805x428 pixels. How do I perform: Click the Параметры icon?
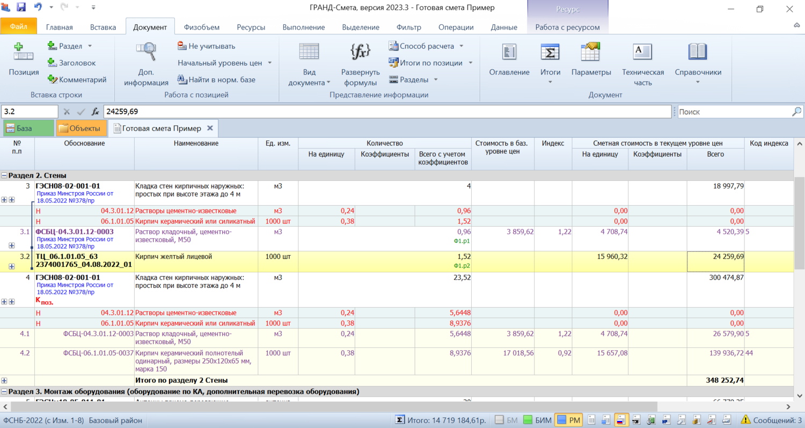click(x=590, y=52)
